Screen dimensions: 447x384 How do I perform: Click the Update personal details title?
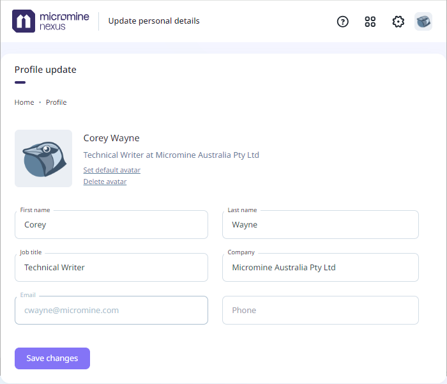(x=154, y=21)
